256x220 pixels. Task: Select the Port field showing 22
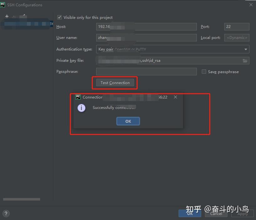click(237, 27)
